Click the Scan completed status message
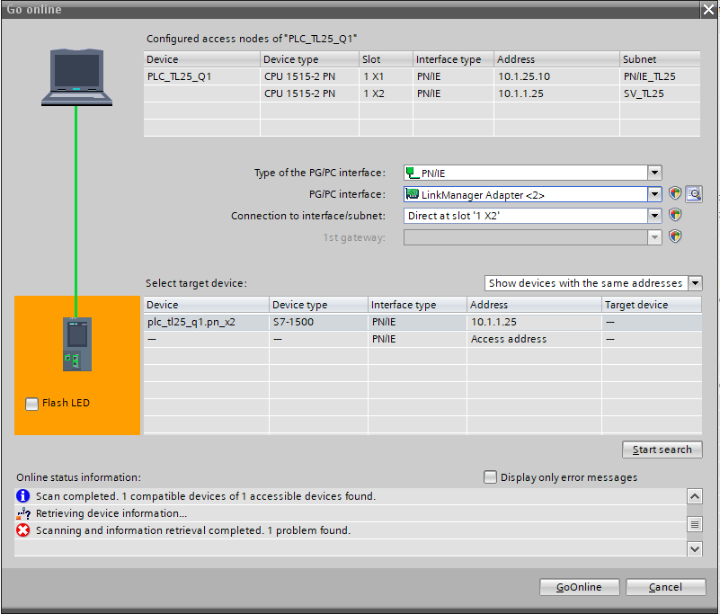 click(206, 496)
